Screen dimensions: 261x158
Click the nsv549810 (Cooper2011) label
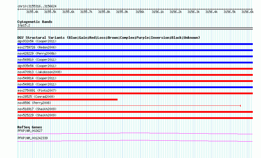pyautogui.click(x=37, y=60)
